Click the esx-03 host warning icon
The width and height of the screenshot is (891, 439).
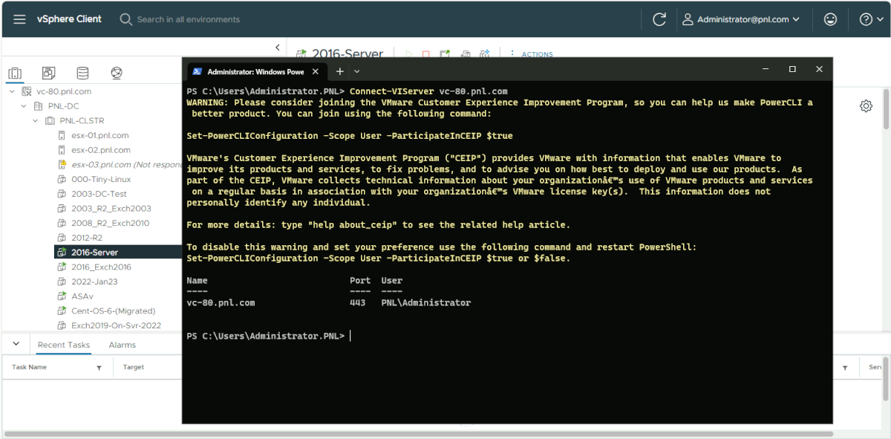click(x=62, y=164)
